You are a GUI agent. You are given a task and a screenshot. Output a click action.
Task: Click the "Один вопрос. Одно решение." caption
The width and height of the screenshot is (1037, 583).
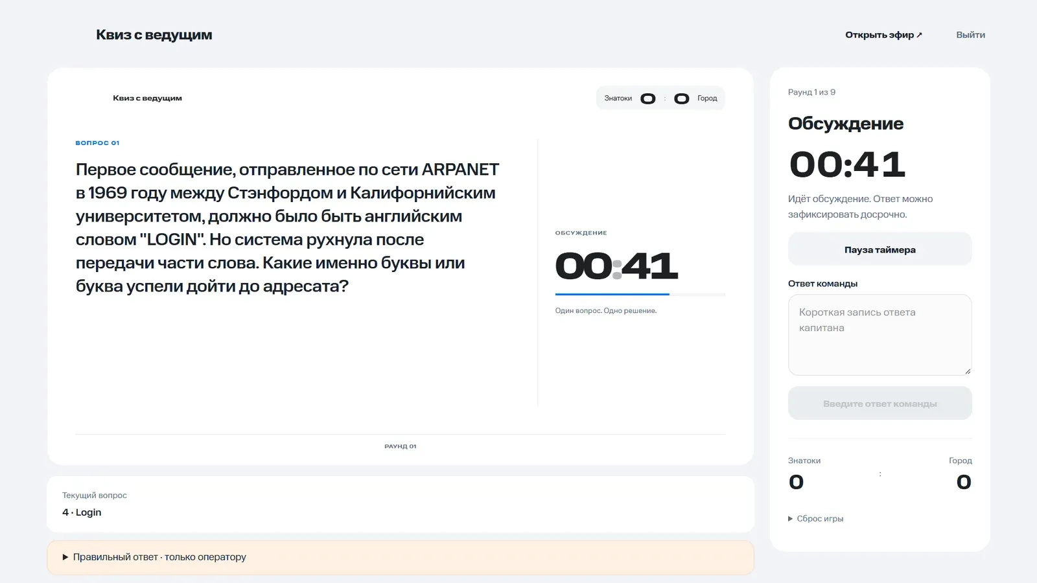(x=606, y=311)
